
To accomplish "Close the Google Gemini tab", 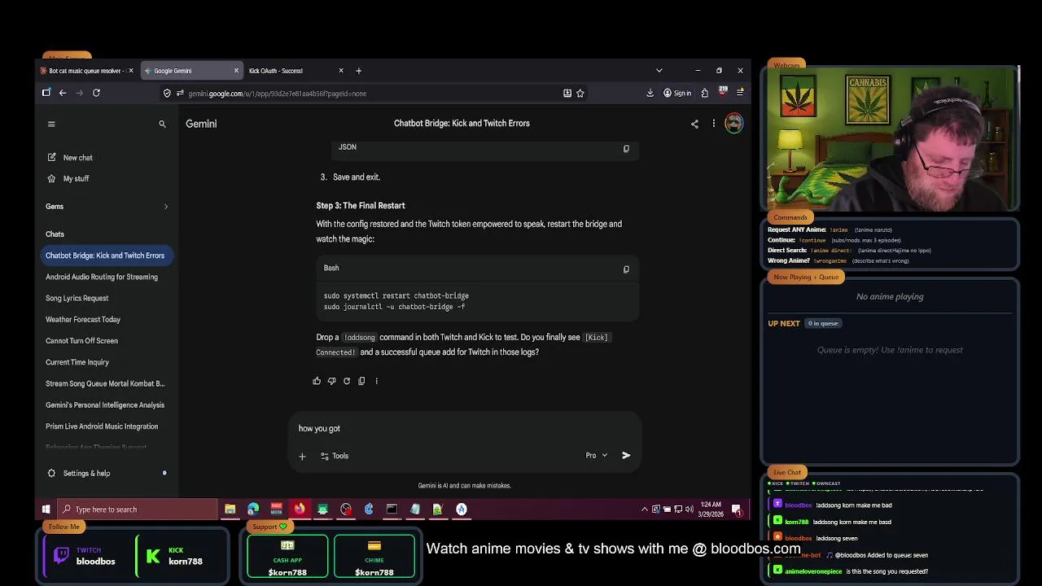I will coord(236,71).
